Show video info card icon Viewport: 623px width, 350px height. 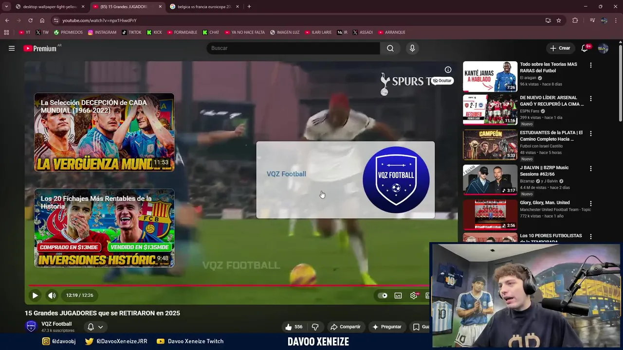[x=448, y=70]
